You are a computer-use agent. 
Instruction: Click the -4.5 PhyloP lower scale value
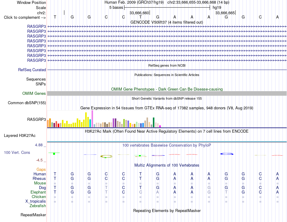(39, 160)
